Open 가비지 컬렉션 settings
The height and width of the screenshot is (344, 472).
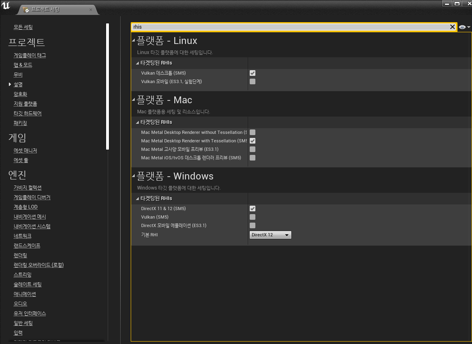click(28, 188)
